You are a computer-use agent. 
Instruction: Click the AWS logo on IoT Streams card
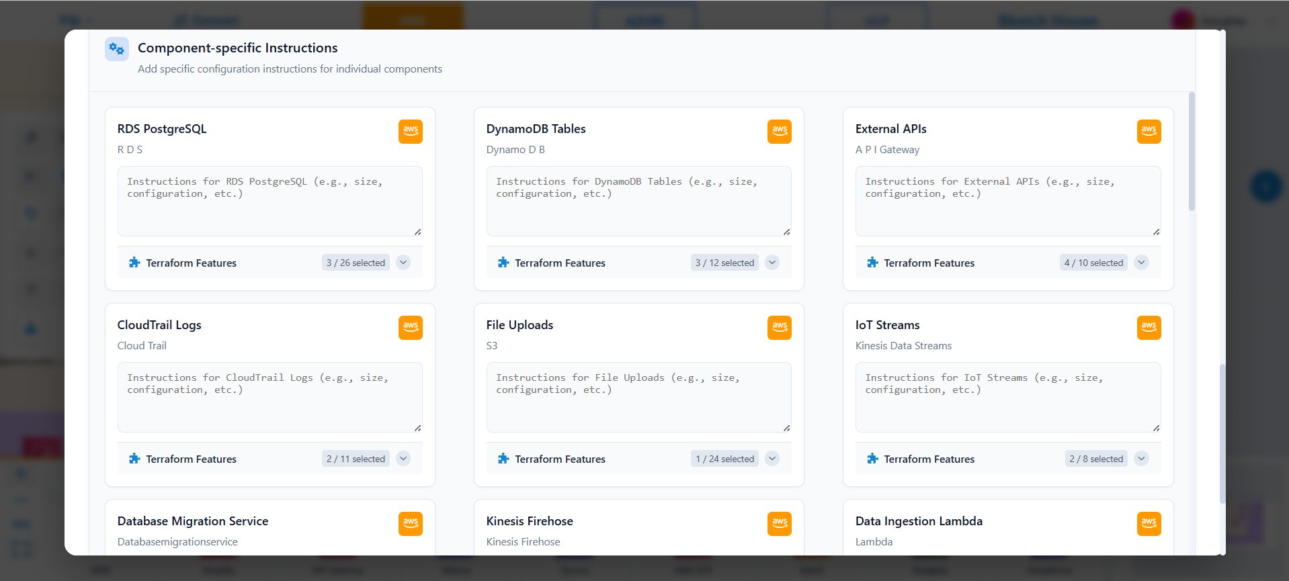pos(1148,327)
